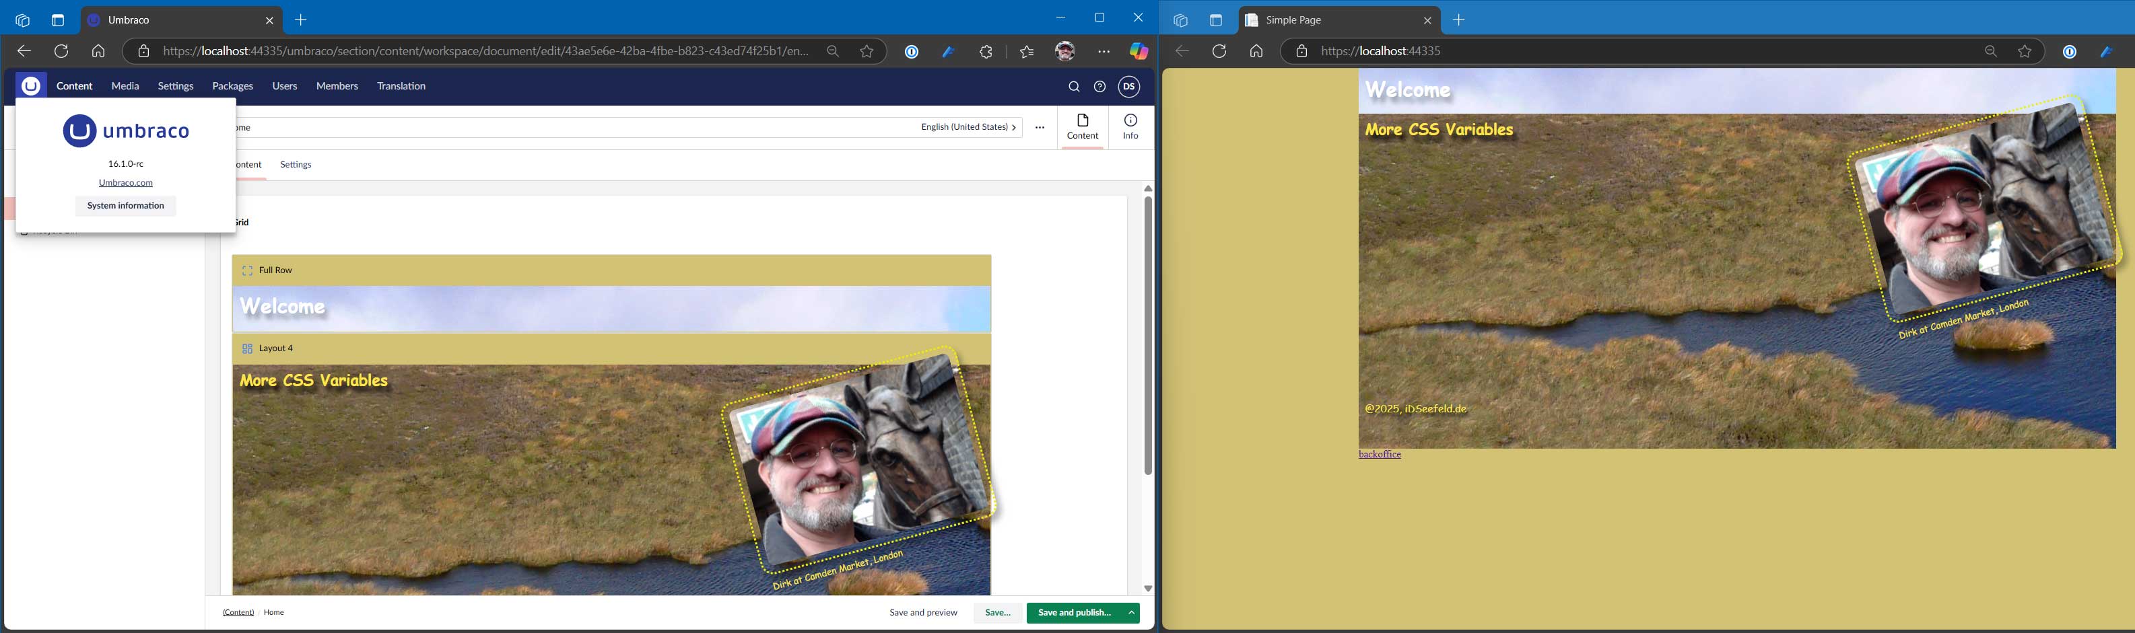
Task: Expand Save and publish options arrow
Action: coord(1131,613)
